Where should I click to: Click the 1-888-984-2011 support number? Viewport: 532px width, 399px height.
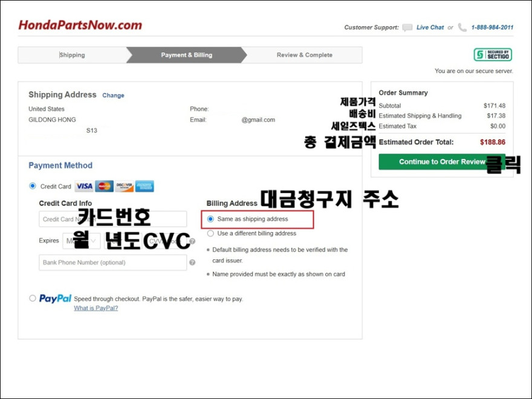tap(492, 27)
